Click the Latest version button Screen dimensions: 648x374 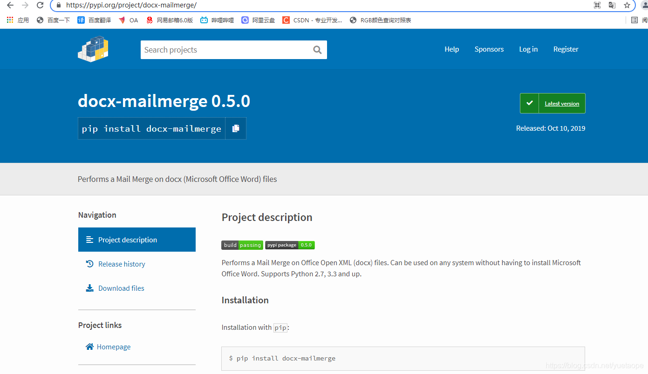click(553, 103)
